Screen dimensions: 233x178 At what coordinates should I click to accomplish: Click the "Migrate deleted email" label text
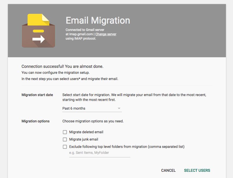pyautogui.click(x=86, y=132)
